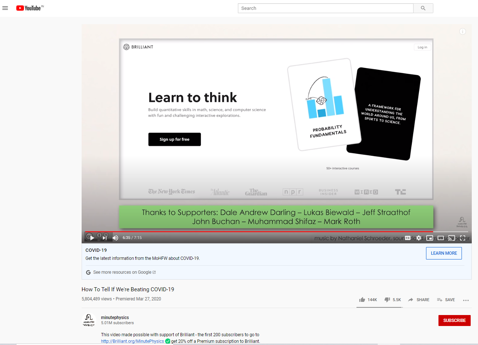Click the LEARN MORE button
This screenshot has height=345, width=478.
pyautogui.click(x=444, y=253)
